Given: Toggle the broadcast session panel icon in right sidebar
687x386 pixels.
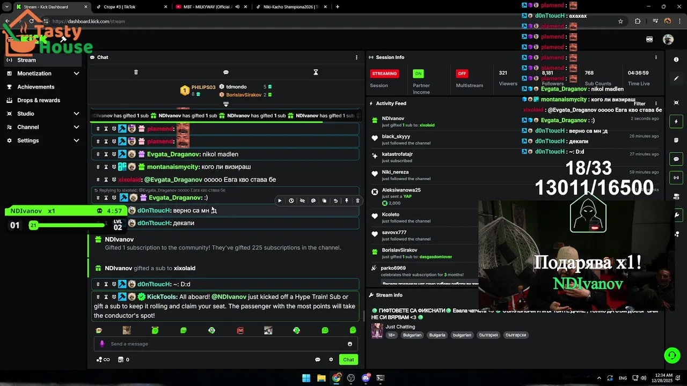Looking at the screenshot, I should point(676,177).
